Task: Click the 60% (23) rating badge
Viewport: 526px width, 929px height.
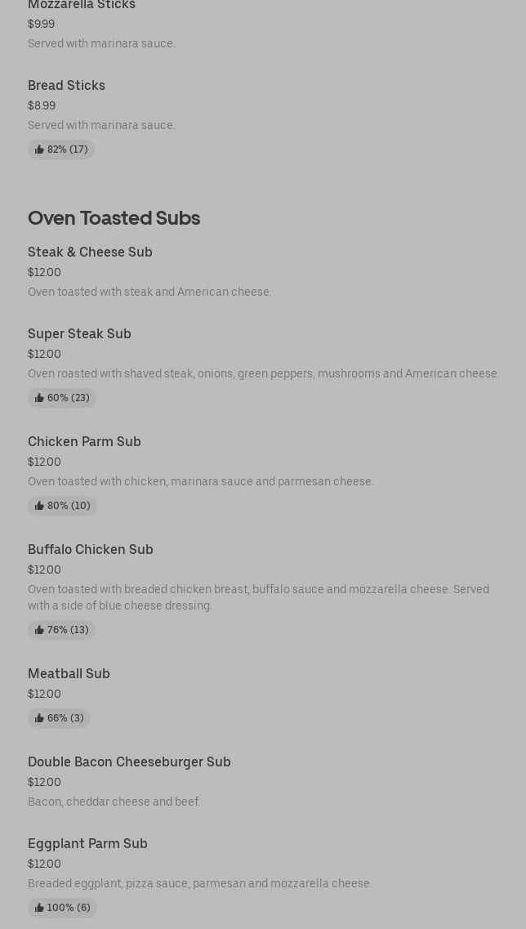Action: coord(62,398)
